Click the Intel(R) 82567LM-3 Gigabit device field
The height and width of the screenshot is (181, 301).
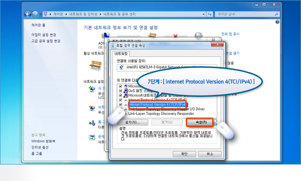pyautogui.click(x=167, y=67)
